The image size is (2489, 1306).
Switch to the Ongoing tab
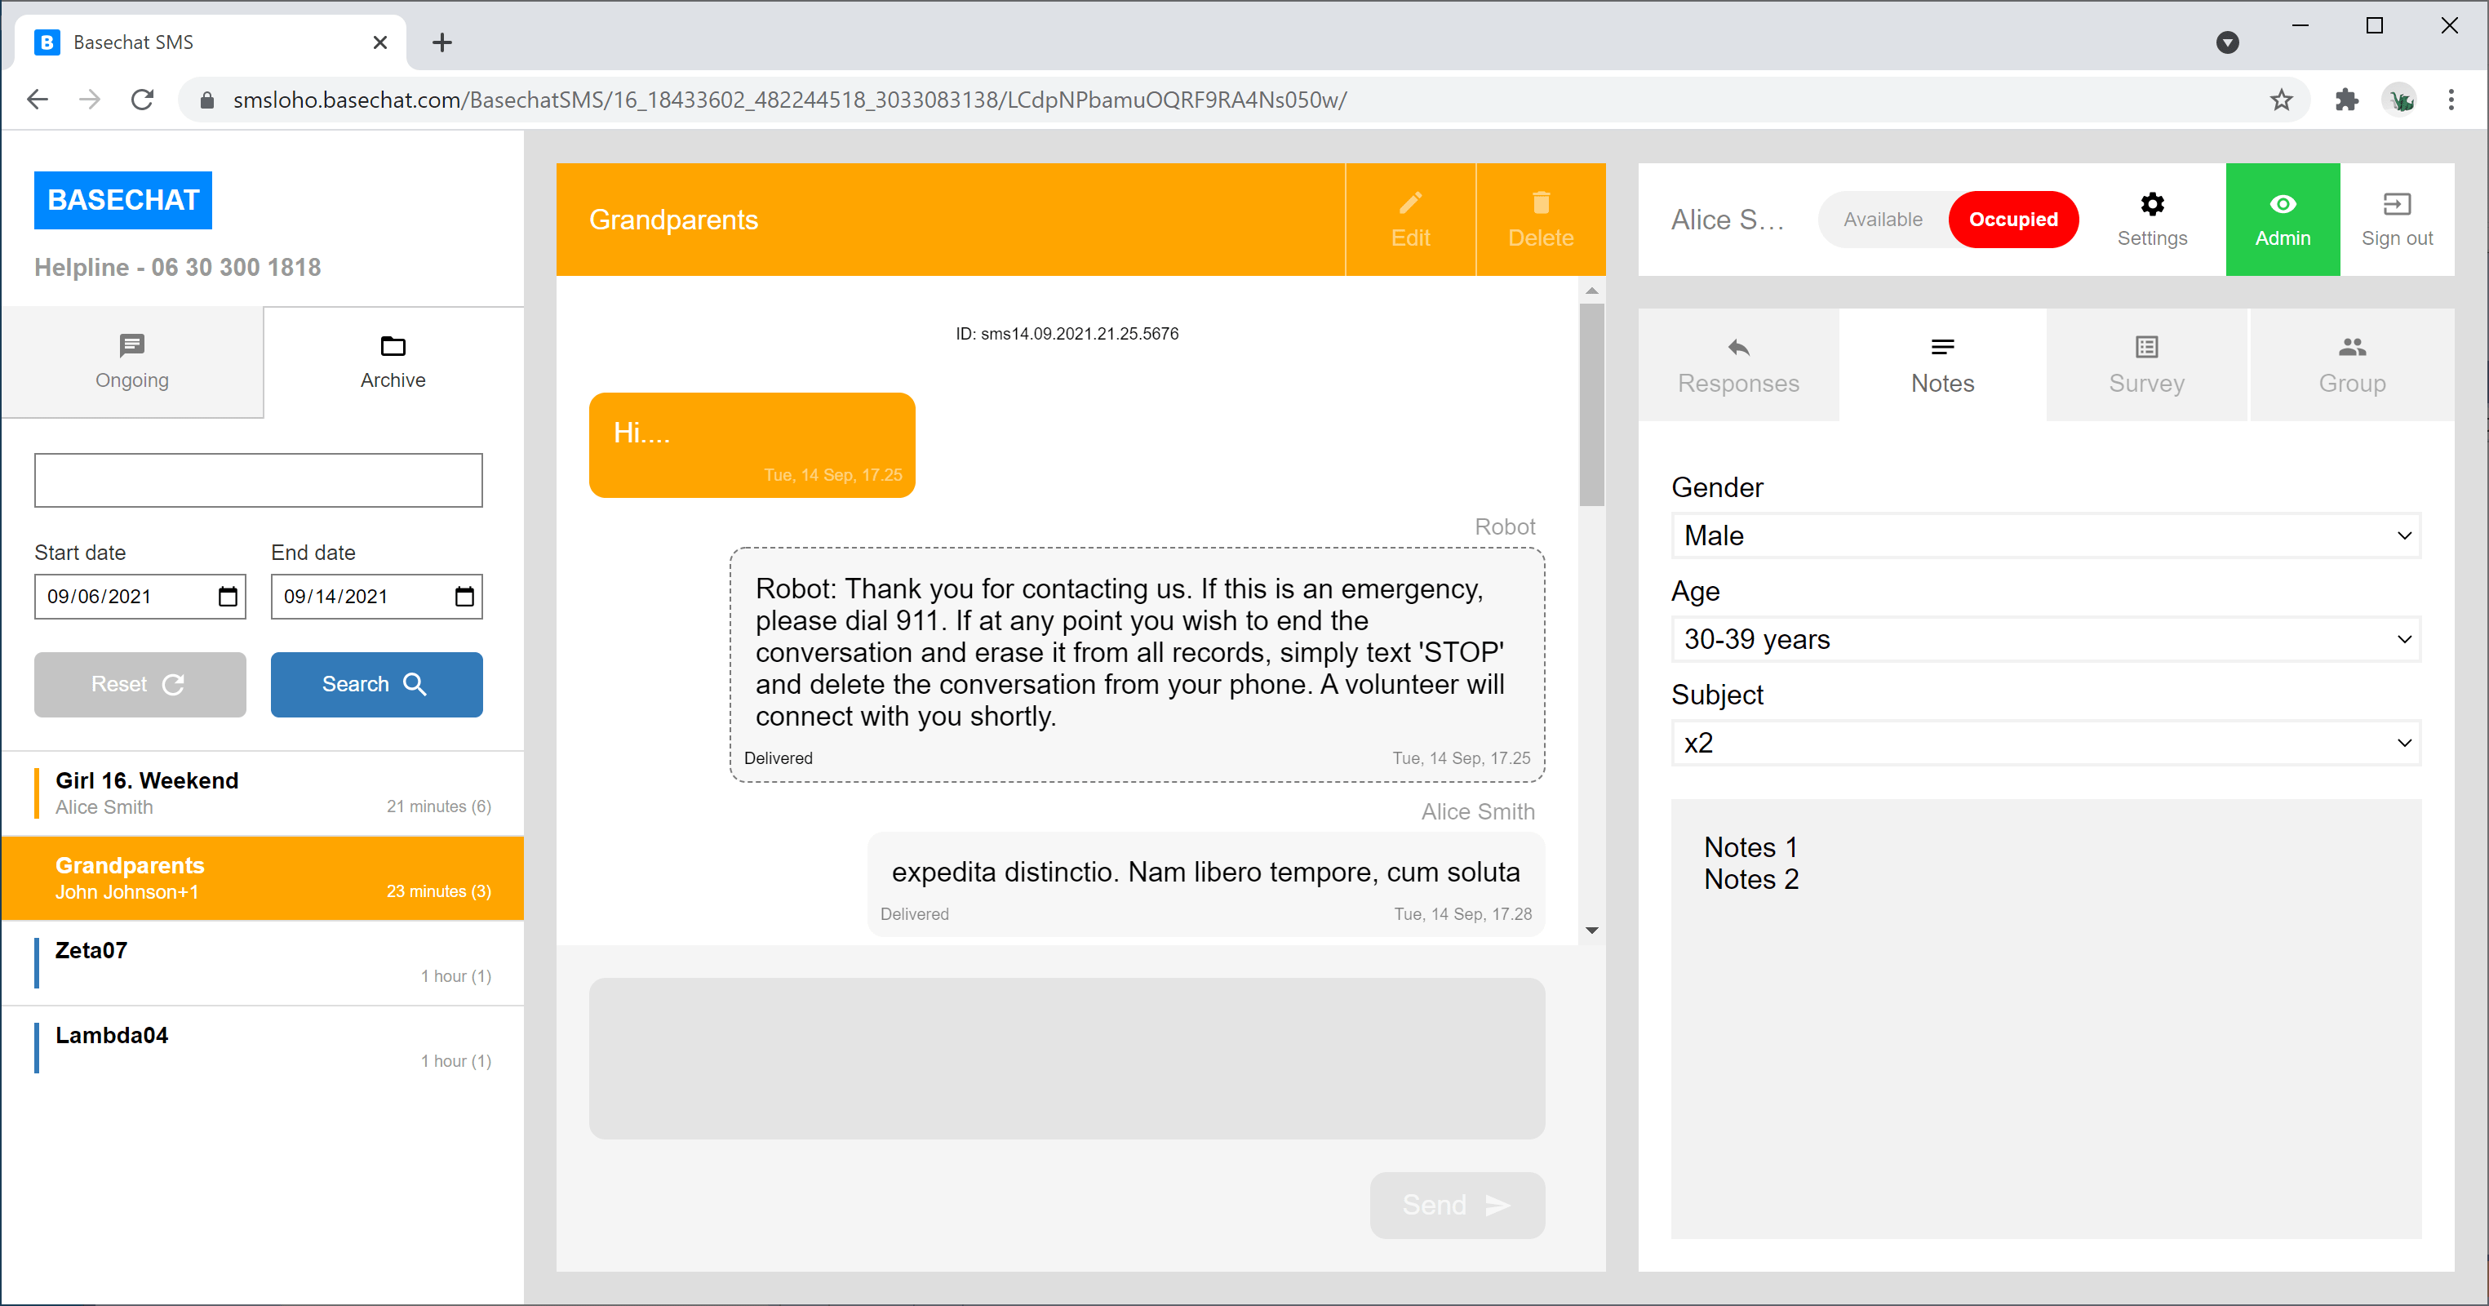tap(131, 362)
